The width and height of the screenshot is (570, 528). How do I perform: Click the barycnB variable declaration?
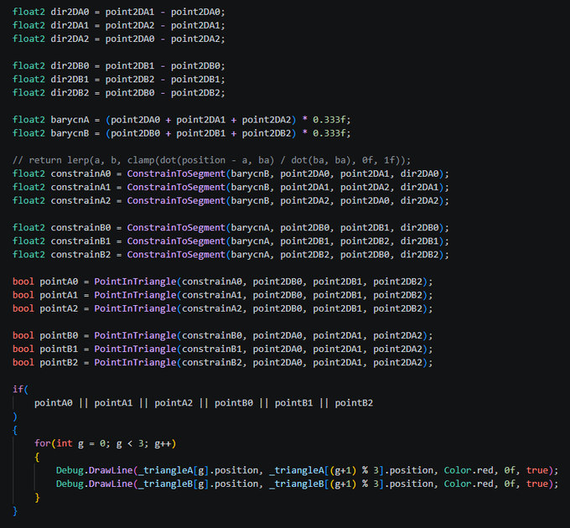point(70,133)
